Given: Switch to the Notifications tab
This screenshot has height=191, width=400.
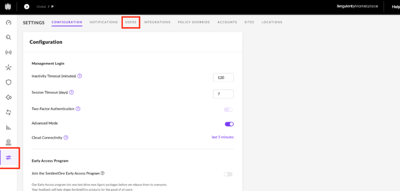Looking at the screenshot, I should [103, 22].
